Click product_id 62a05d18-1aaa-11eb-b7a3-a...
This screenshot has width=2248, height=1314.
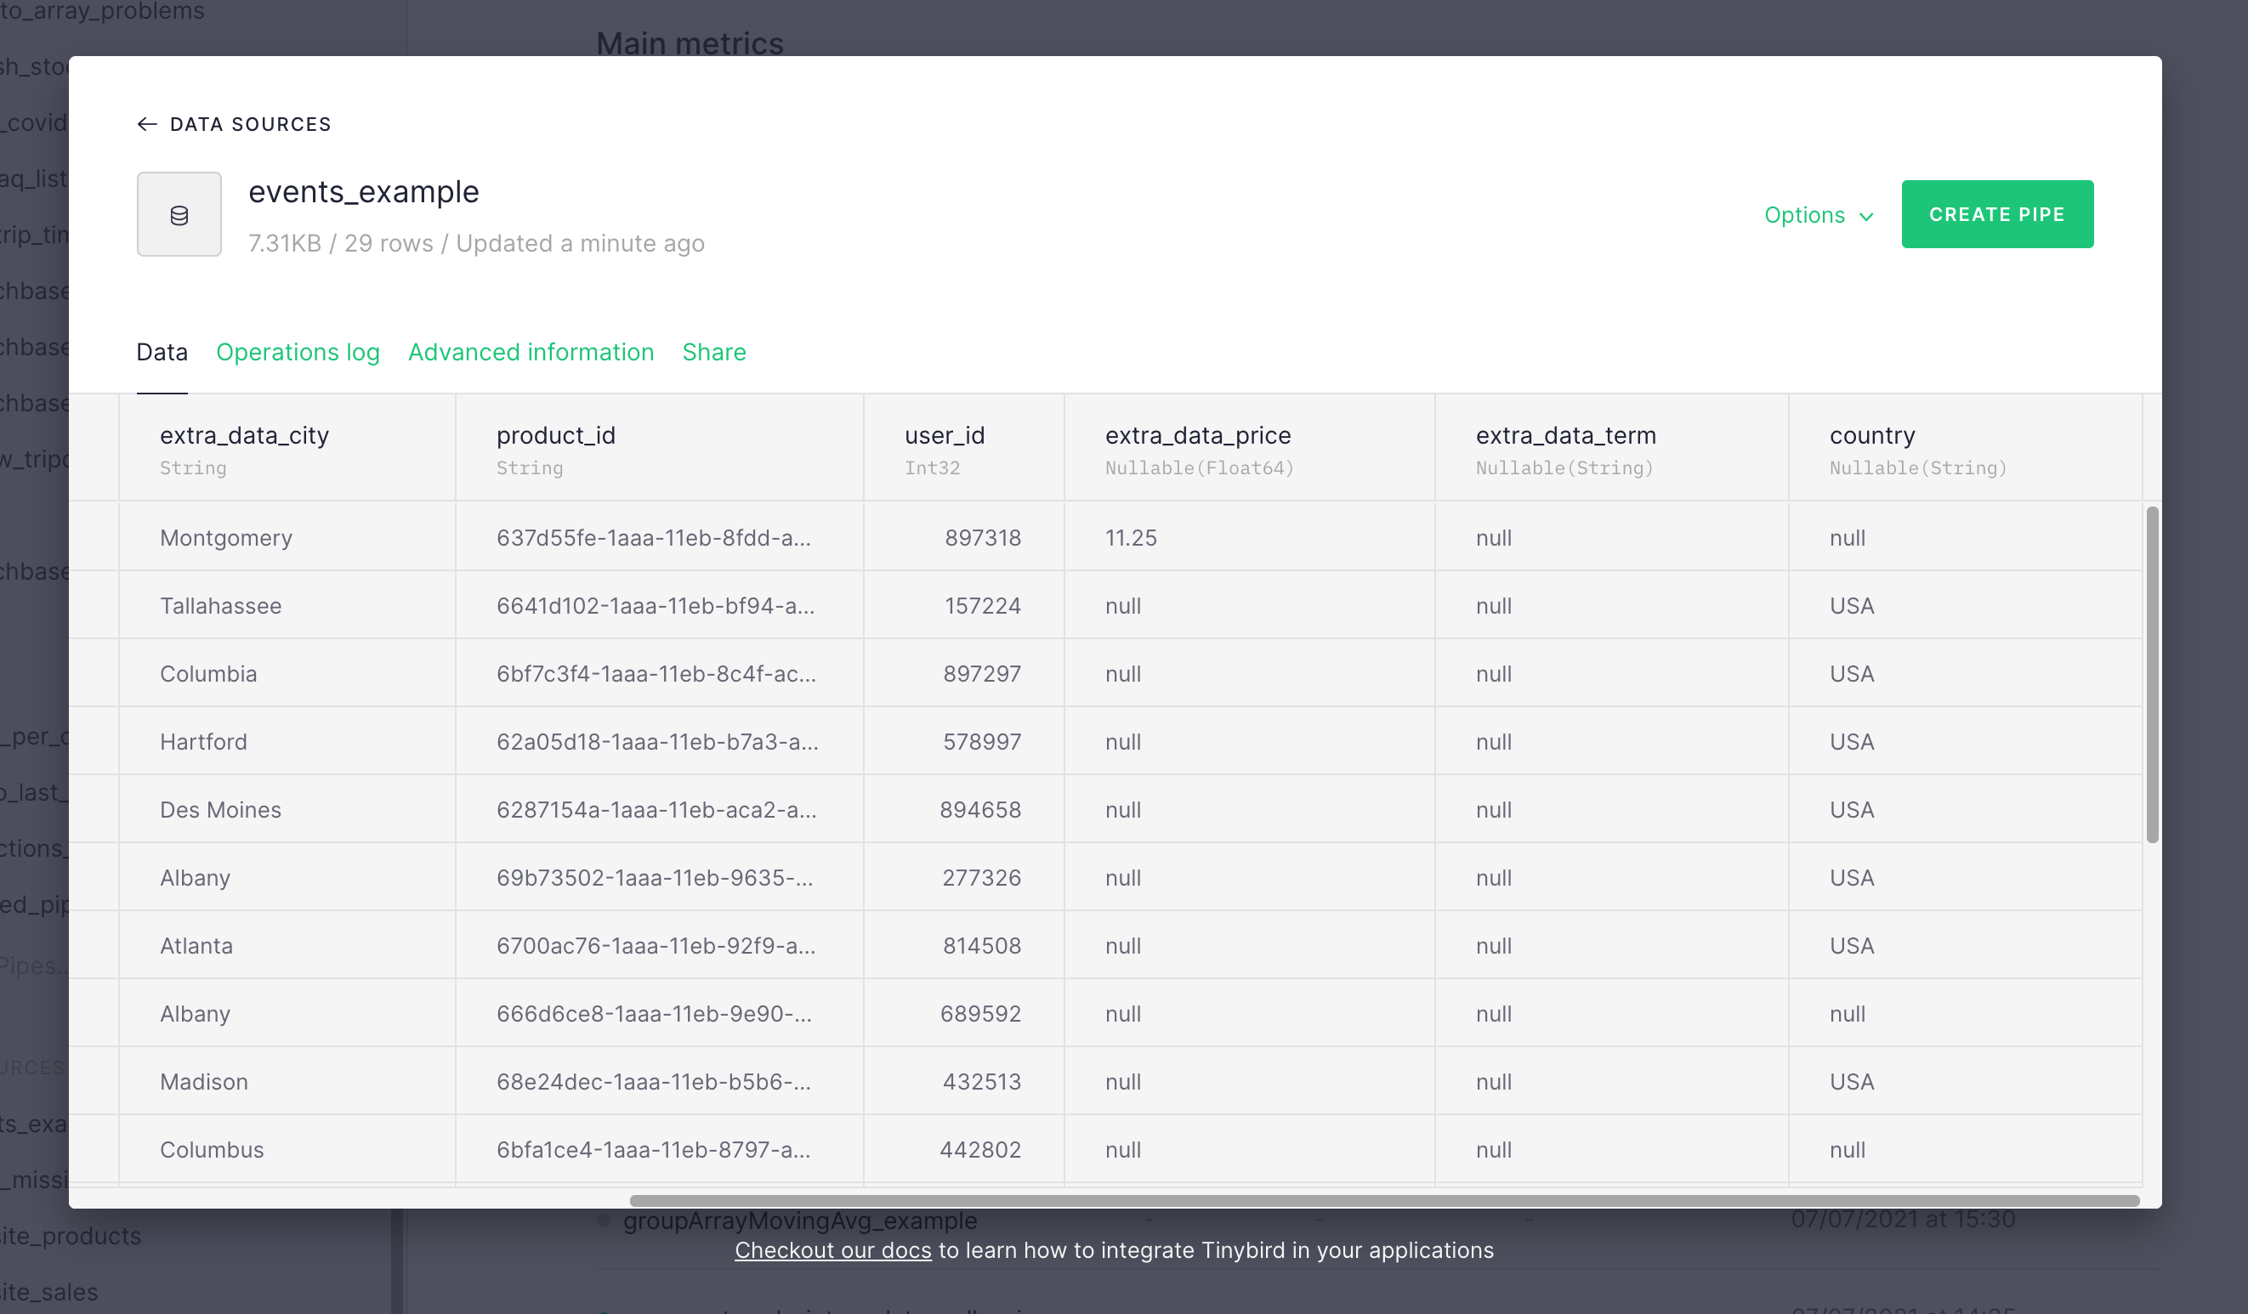[x=657, y=741]
